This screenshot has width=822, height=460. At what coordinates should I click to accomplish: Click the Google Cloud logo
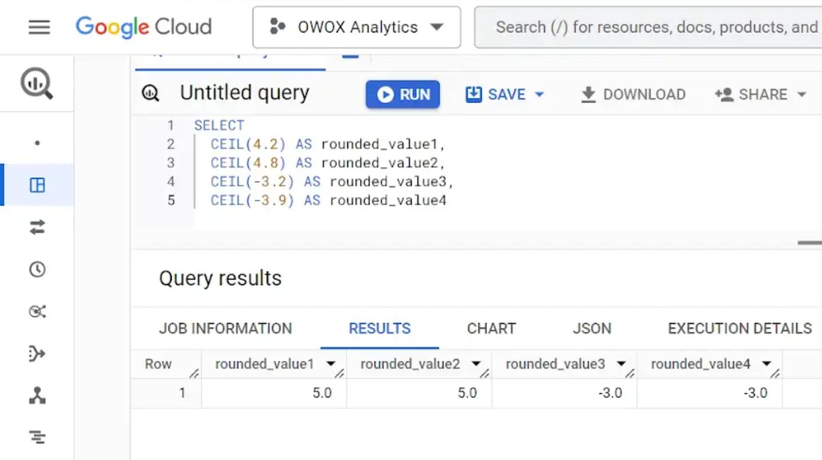point(144,27)
